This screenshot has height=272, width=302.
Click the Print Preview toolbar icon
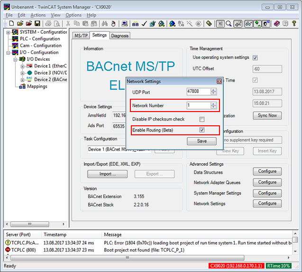click(x=57, y=24)
